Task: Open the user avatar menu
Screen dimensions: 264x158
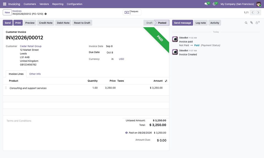Action: pos(258,4)
